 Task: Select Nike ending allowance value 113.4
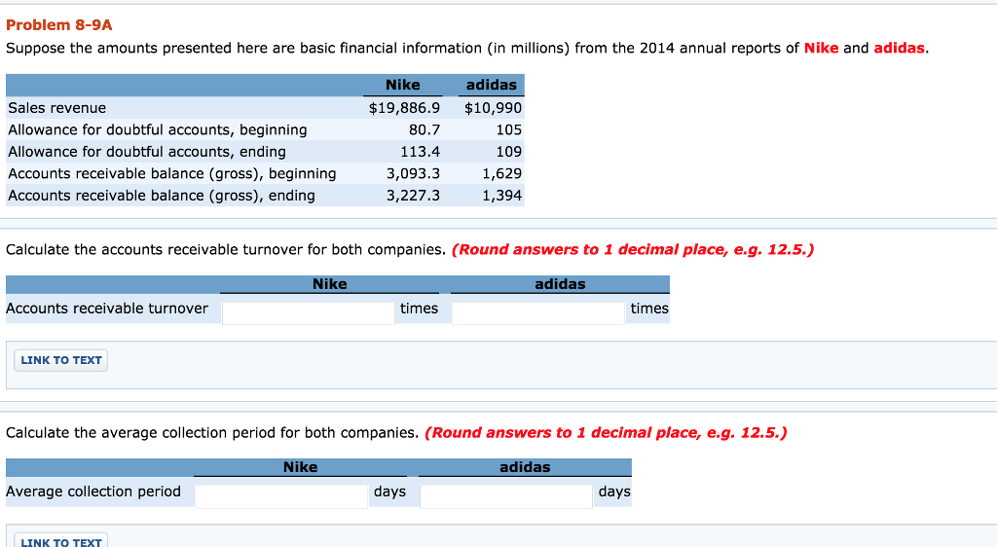pos(420,152)
